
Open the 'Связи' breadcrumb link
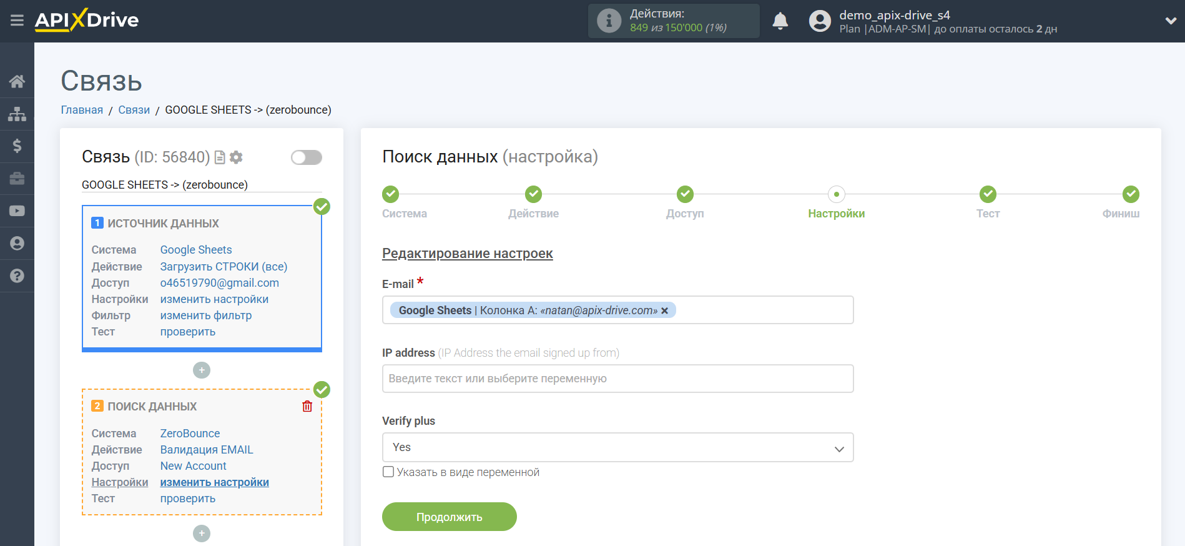[134, 110]
